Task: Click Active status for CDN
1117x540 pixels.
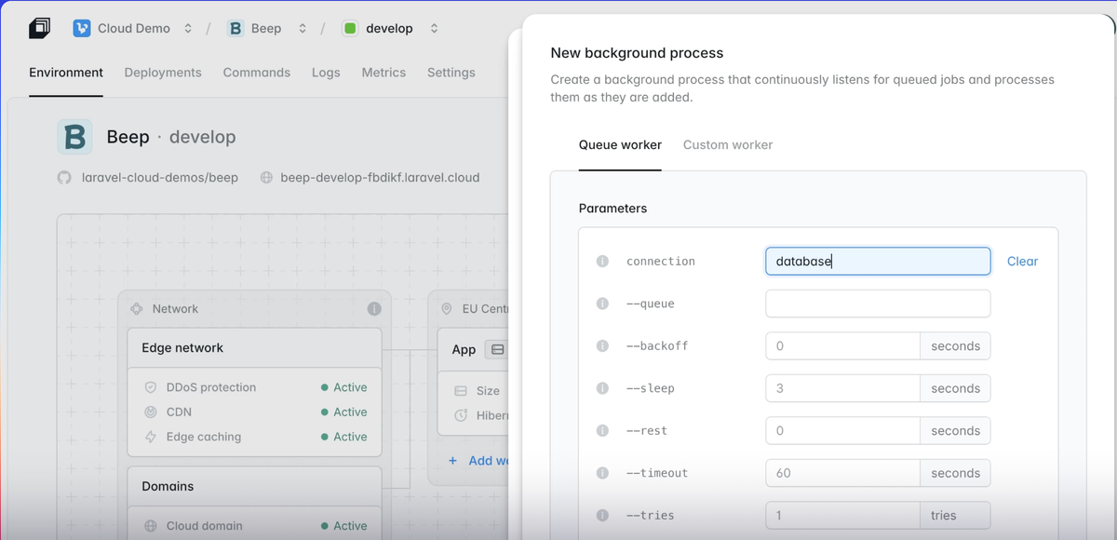Action: (x=344, y=412)
